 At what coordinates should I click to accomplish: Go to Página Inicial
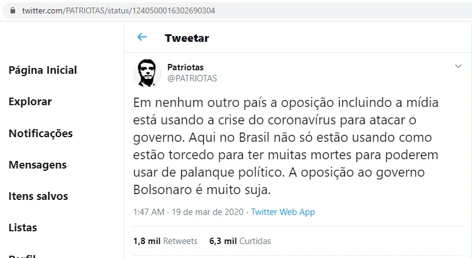(x=43, y=70)
